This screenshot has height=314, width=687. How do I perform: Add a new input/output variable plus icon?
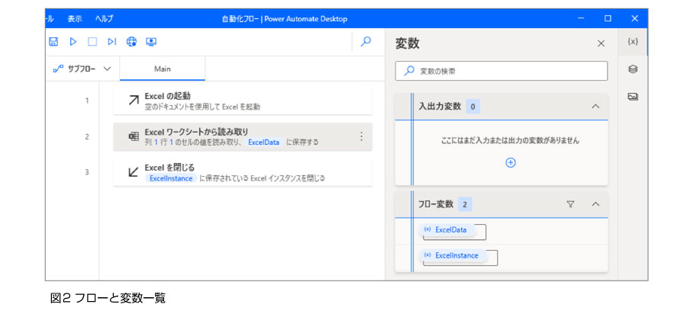coord(511,162)
